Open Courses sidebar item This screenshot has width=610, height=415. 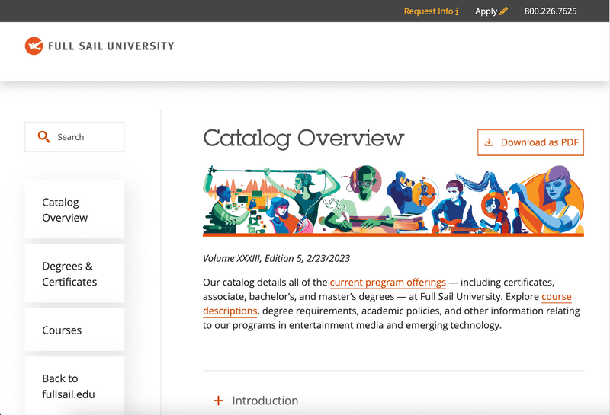tap(75, 330)
